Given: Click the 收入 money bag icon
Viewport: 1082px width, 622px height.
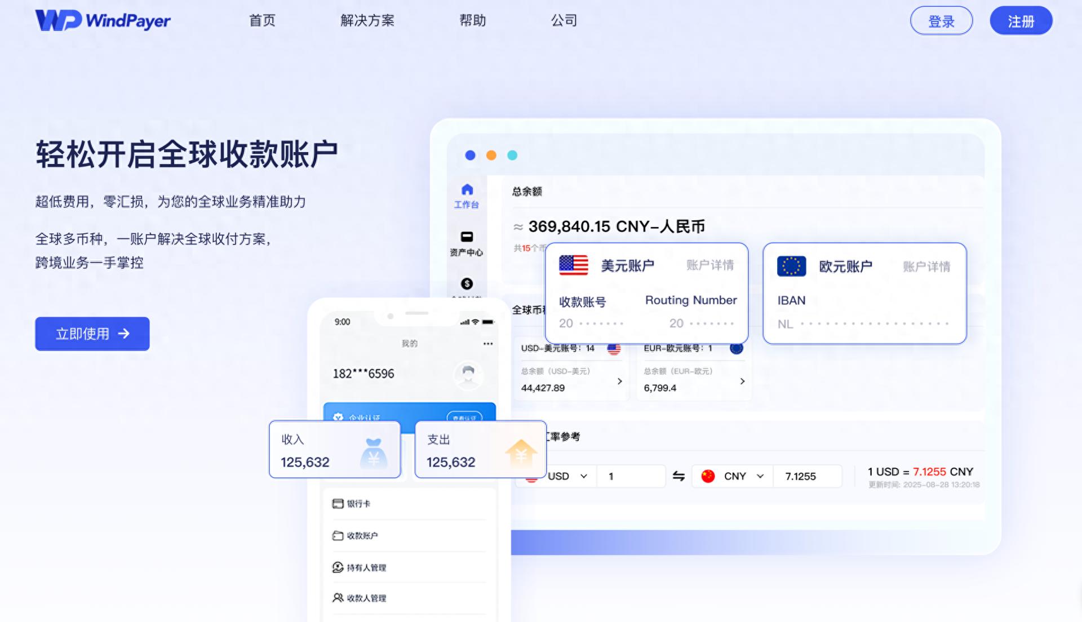Looking at the screenshot, I should point(373,454).
